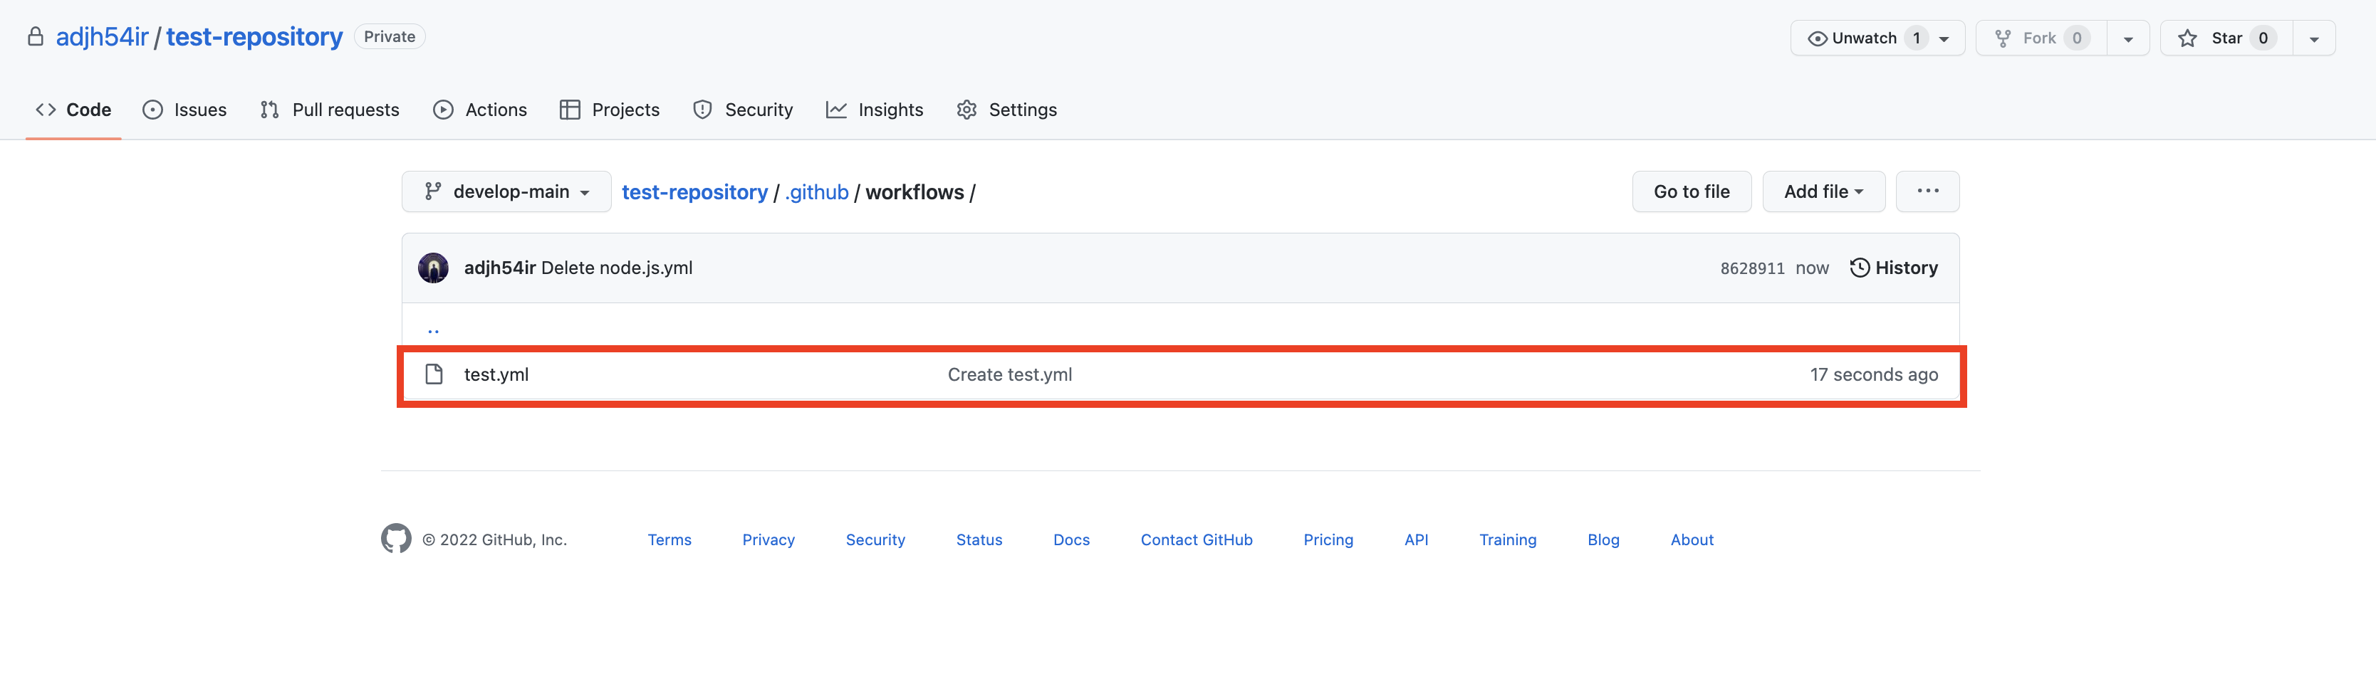Click the Fork button
The height and width of the screenshot is (679, 2376).
click(x=2041, y=38)
